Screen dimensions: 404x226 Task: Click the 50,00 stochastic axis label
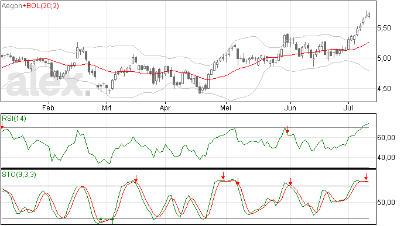386,203
